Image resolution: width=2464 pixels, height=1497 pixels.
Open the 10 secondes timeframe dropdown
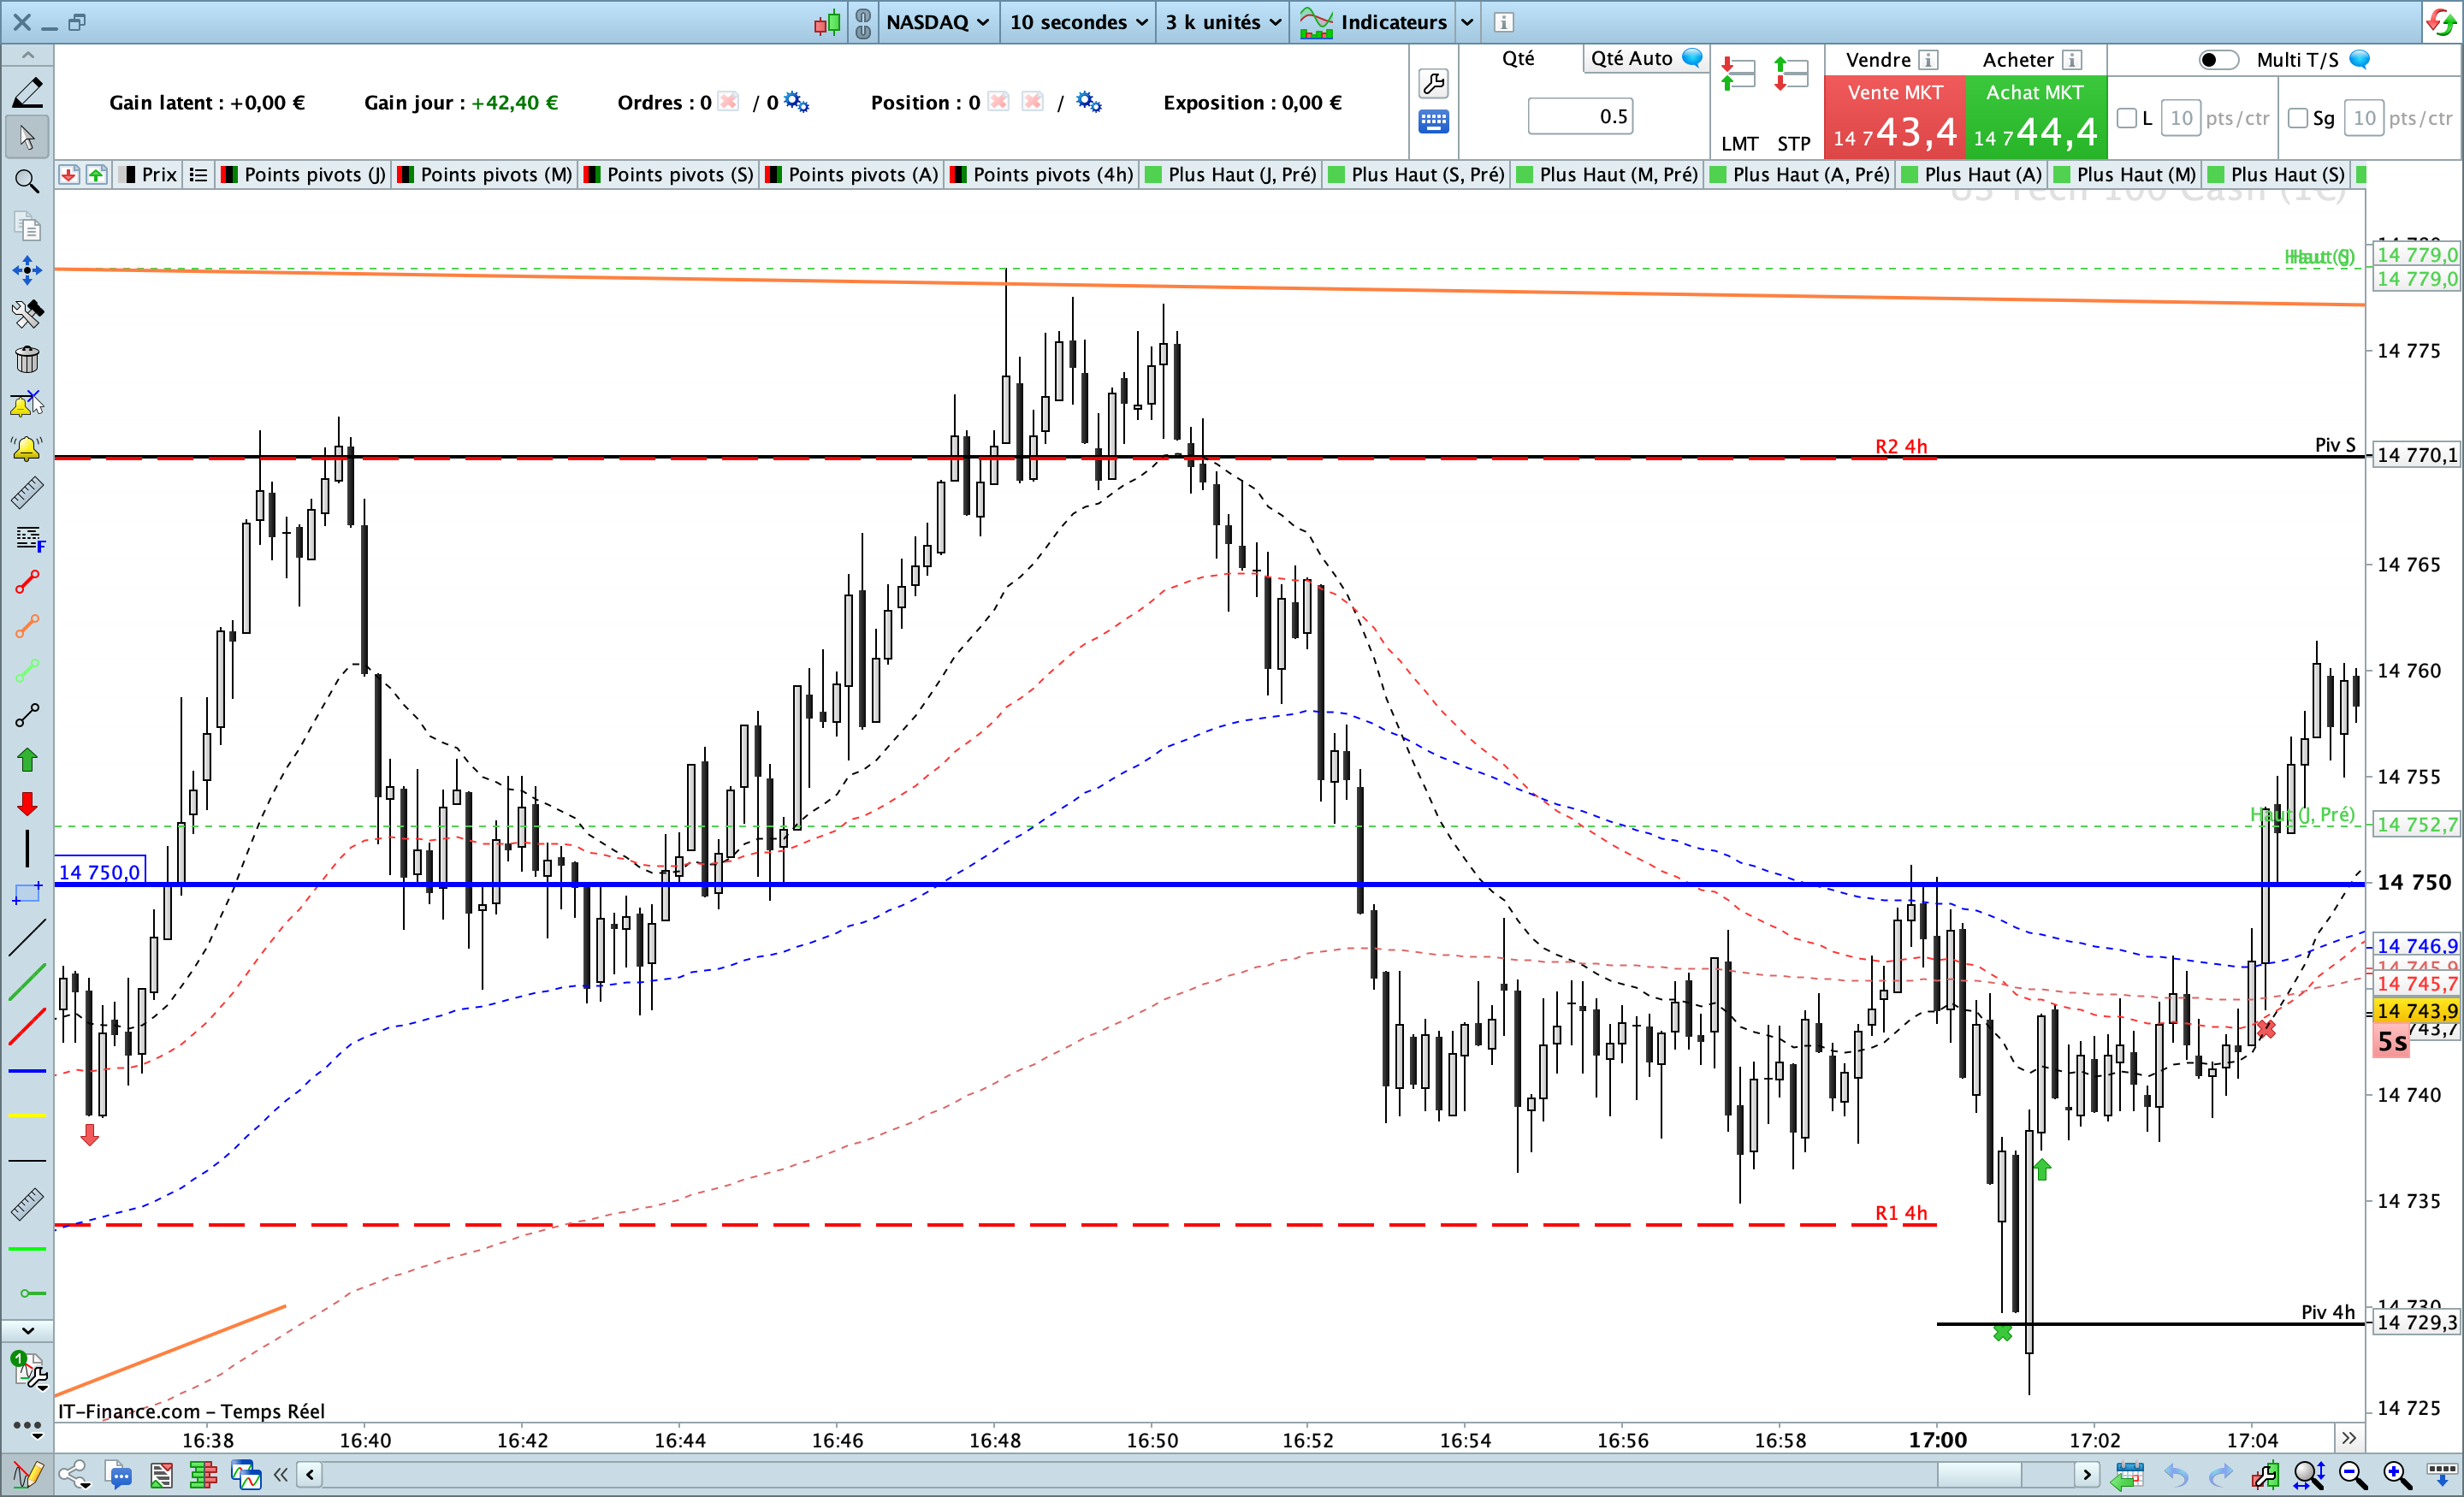point(1077,22)
